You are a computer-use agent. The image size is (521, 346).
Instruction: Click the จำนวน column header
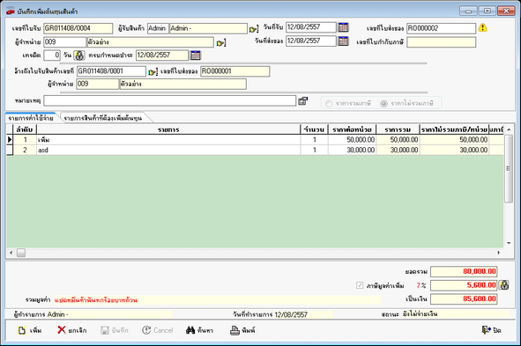315,129
